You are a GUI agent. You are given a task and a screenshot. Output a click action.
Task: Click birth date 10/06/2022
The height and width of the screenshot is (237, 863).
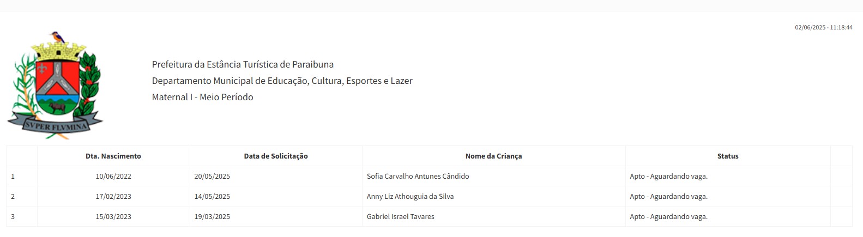[x=113, y=176]
